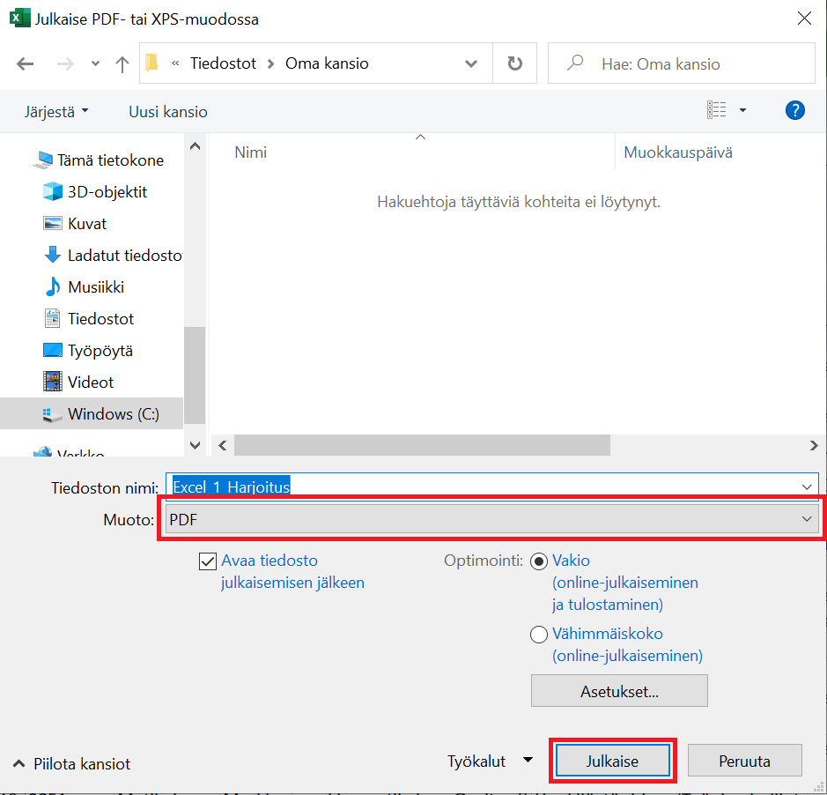Open help with the question mark icon

(x=794, y=110)
